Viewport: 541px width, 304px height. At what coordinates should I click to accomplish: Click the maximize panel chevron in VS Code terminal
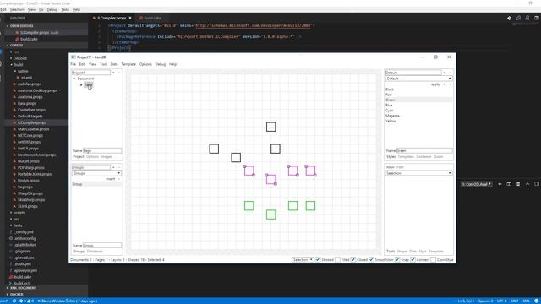click(x=527, y=184)
